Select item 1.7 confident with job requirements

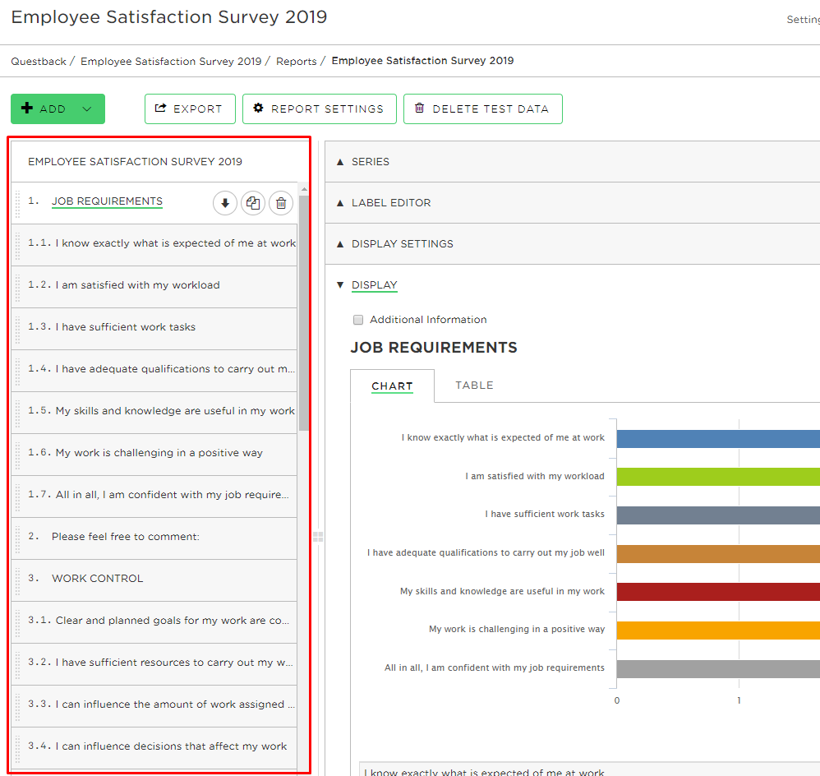(x=154, y=497)
